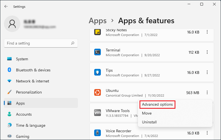Image resolution: width=221 pixels, height=140 pixels.
Task: Open the Terminal three-dot menu
Action: (207, 52)
